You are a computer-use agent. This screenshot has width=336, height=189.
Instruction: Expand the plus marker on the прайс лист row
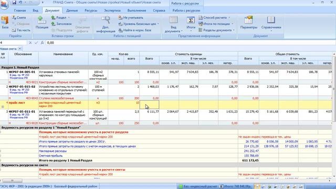click(3, 107)
